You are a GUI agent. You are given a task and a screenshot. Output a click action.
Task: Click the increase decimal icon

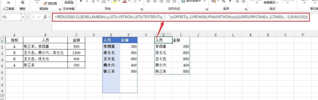pos(237,1)
